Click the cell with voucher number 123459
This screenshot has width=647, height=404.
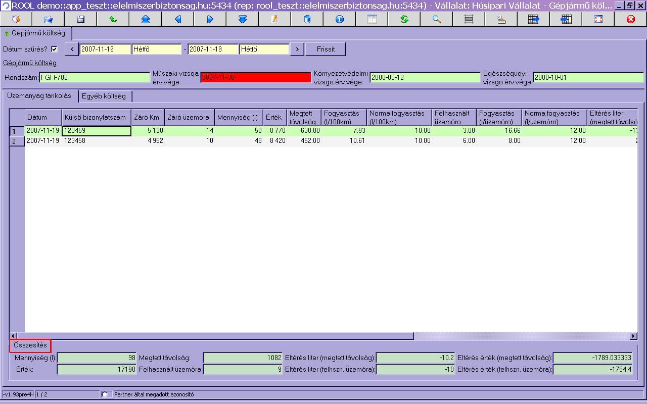97,131
